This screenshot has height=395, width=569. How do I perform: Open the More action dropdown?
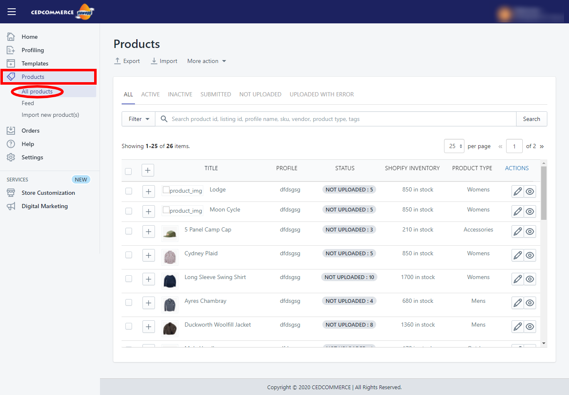pos(207,61)
